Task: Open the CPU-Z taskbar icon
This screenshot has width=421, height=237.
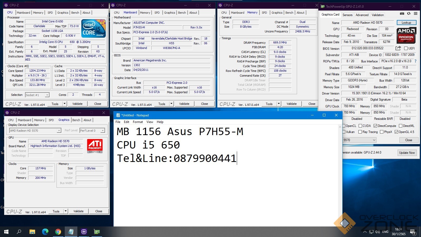Action: (84, 232)
